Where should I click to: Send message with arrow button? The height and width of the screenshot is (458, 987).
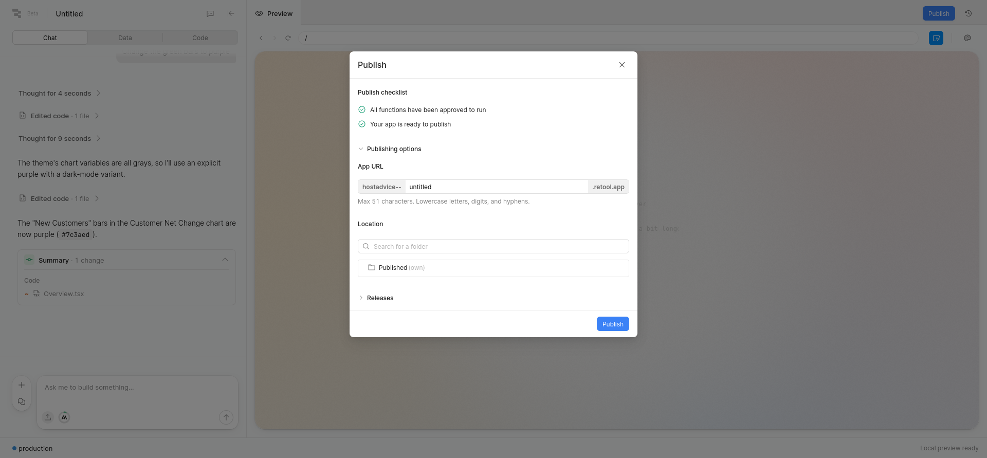(x=226, y=417)
